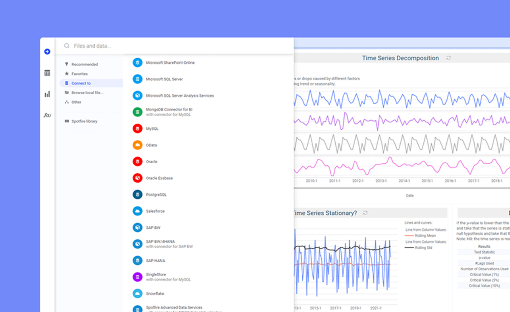Click the red Oracle database icon
This screenshot has height=312, width=510.
coord(137,162)
